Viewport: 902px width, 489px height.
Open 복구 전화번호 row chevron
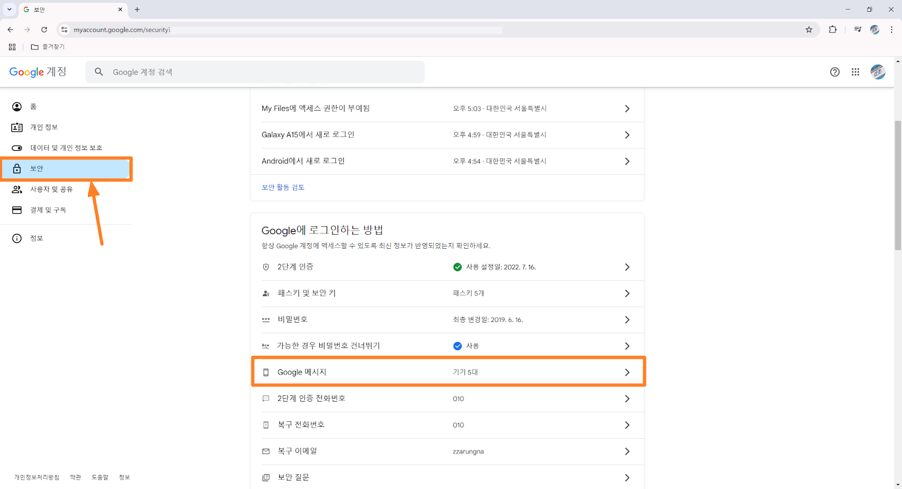click(627, 425)
